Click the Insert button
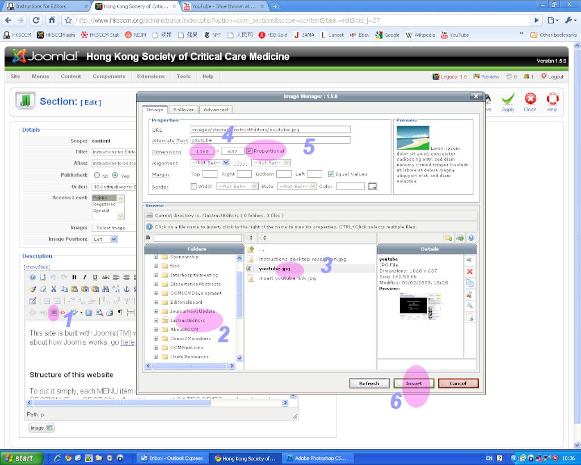Image resolution: width=581 pixels, height=465 pixels. pyautogui.click(x=414, y=383)
